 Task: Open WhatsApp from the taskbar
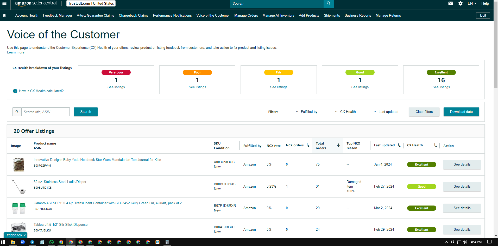52,242
